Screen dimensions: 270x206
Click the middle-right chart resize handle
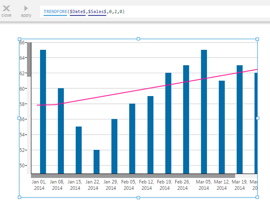(257, 118)
